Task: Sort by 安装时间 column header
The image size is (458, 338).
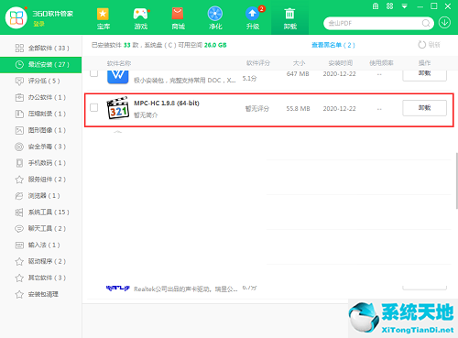Action: click(x=341, y=63)
